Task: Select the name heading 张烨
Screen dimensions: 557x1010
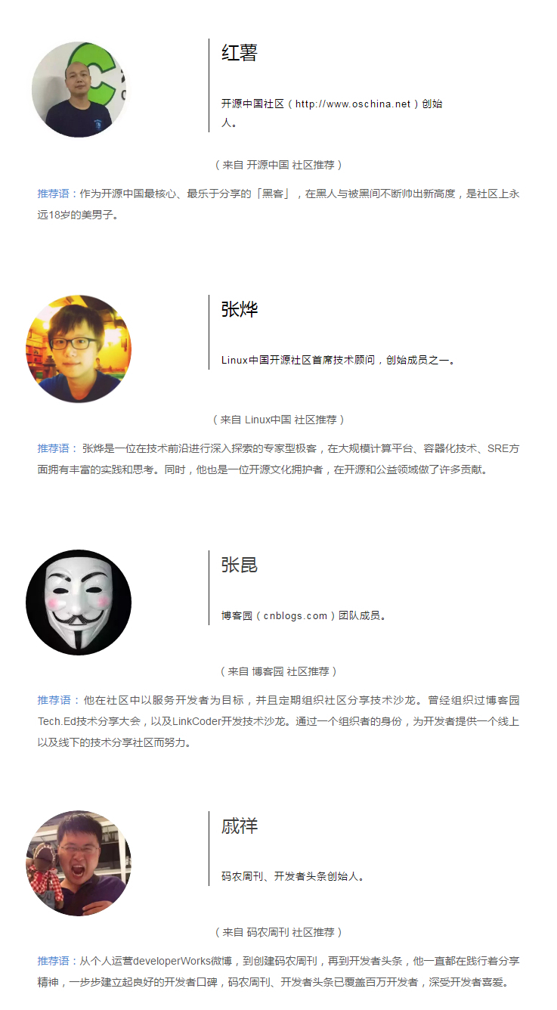Action: pos(240,309)
